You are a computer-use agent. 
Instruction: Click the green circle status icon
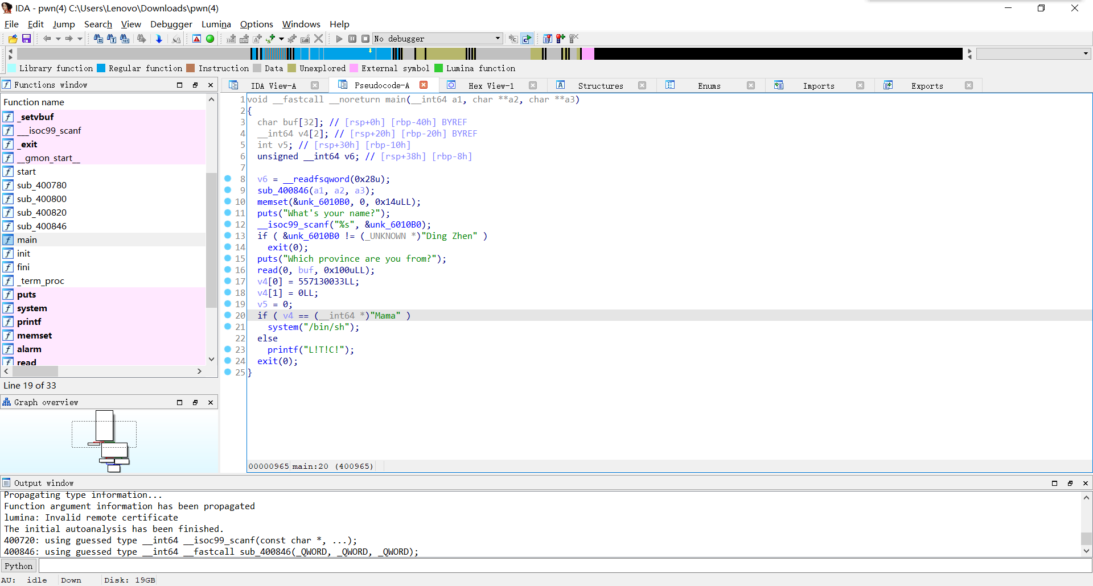pos(210,39)
